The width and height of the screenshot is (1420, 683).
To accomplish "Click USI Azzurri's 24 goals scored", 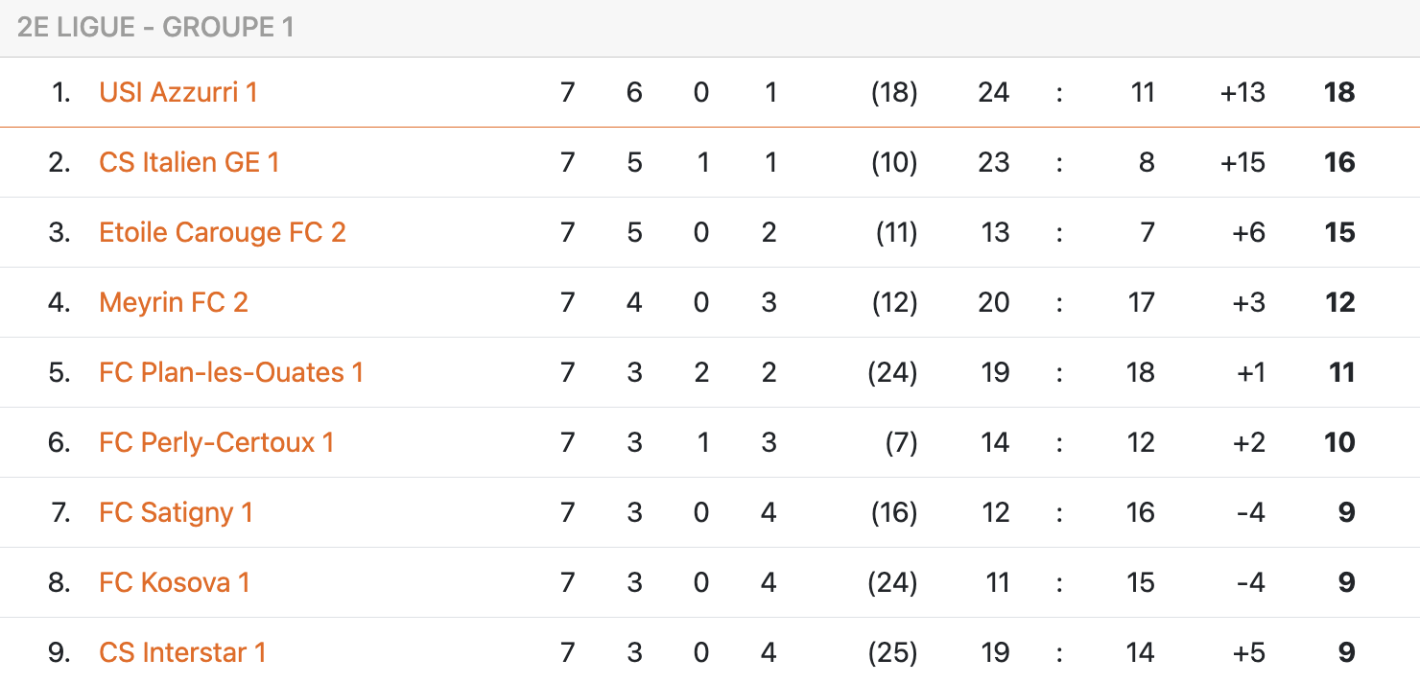I will tap(993, 93).
